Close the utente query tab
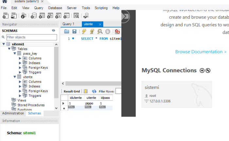229x141 pixels. point(100,25)
